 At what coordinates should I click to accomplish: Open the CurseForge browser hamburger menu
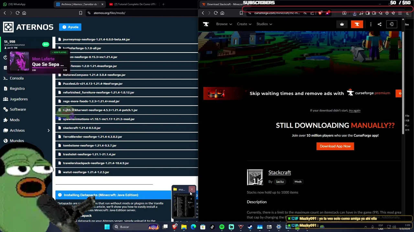pyautogui.click(x=400, y=13)
